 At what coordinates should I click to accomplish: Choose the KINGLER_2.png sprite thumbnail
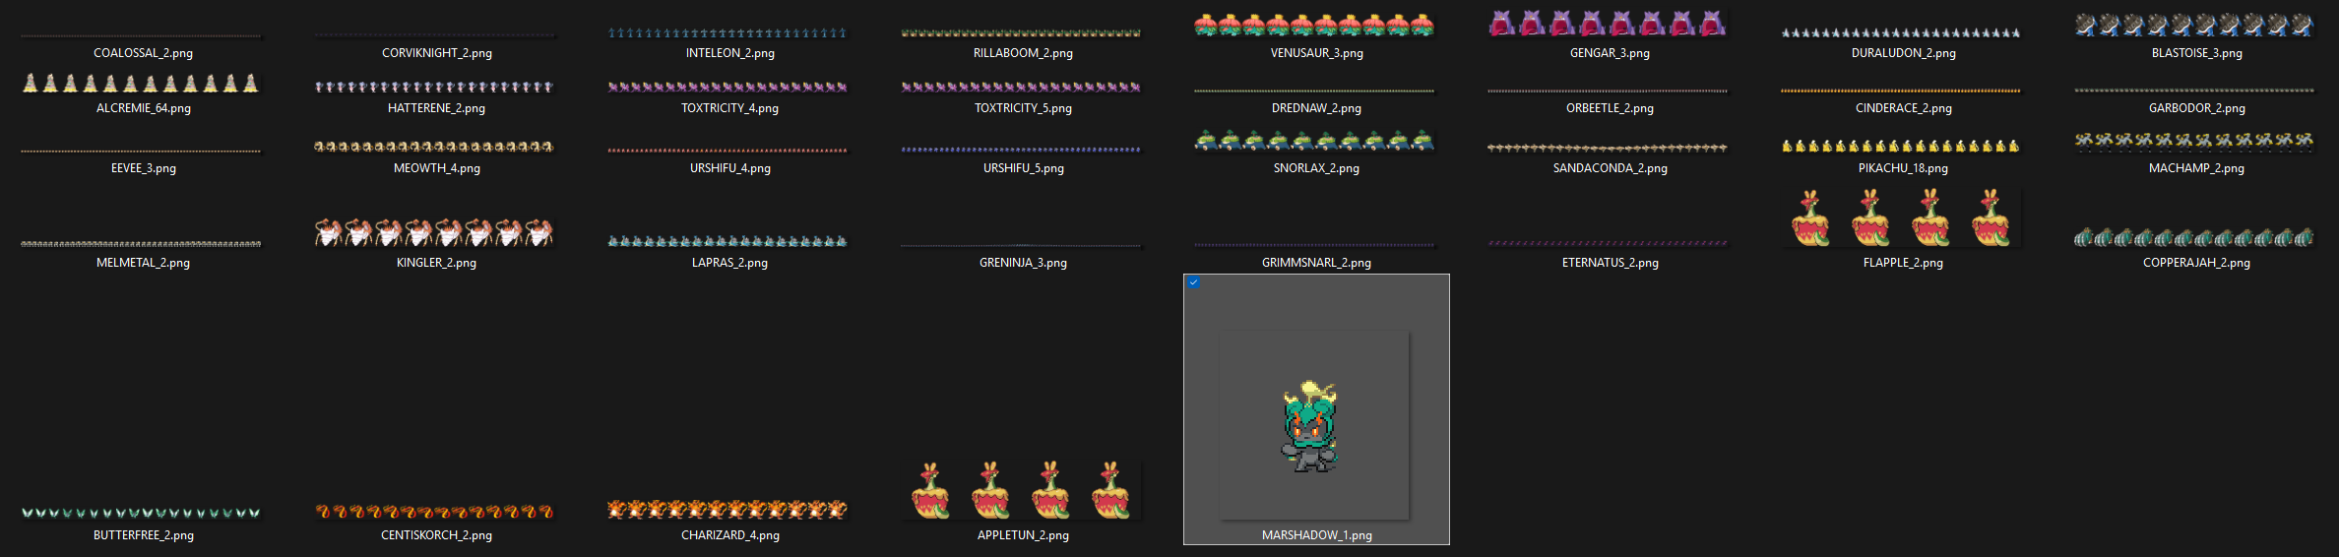[434, 232]
